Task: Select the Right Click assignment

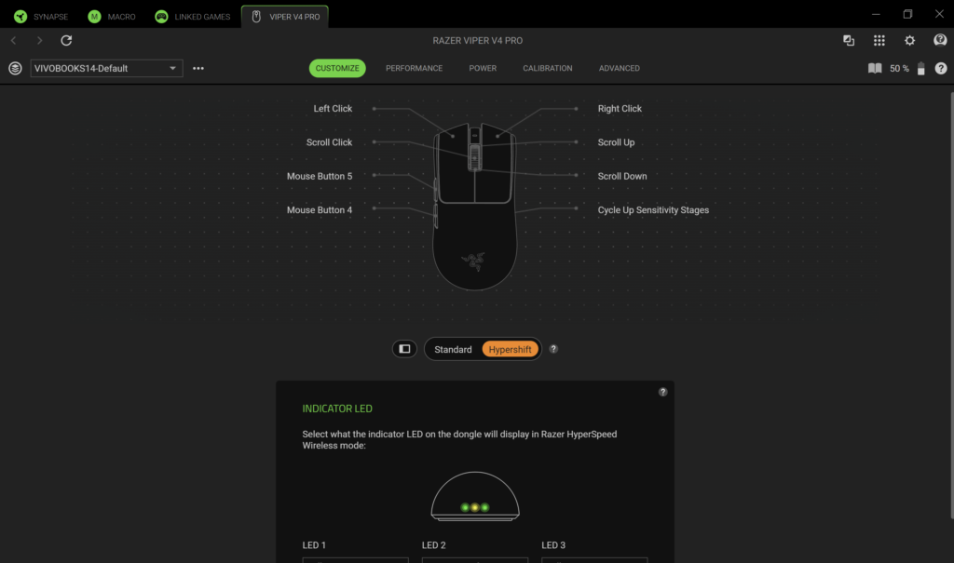Action: click(620, 108)
